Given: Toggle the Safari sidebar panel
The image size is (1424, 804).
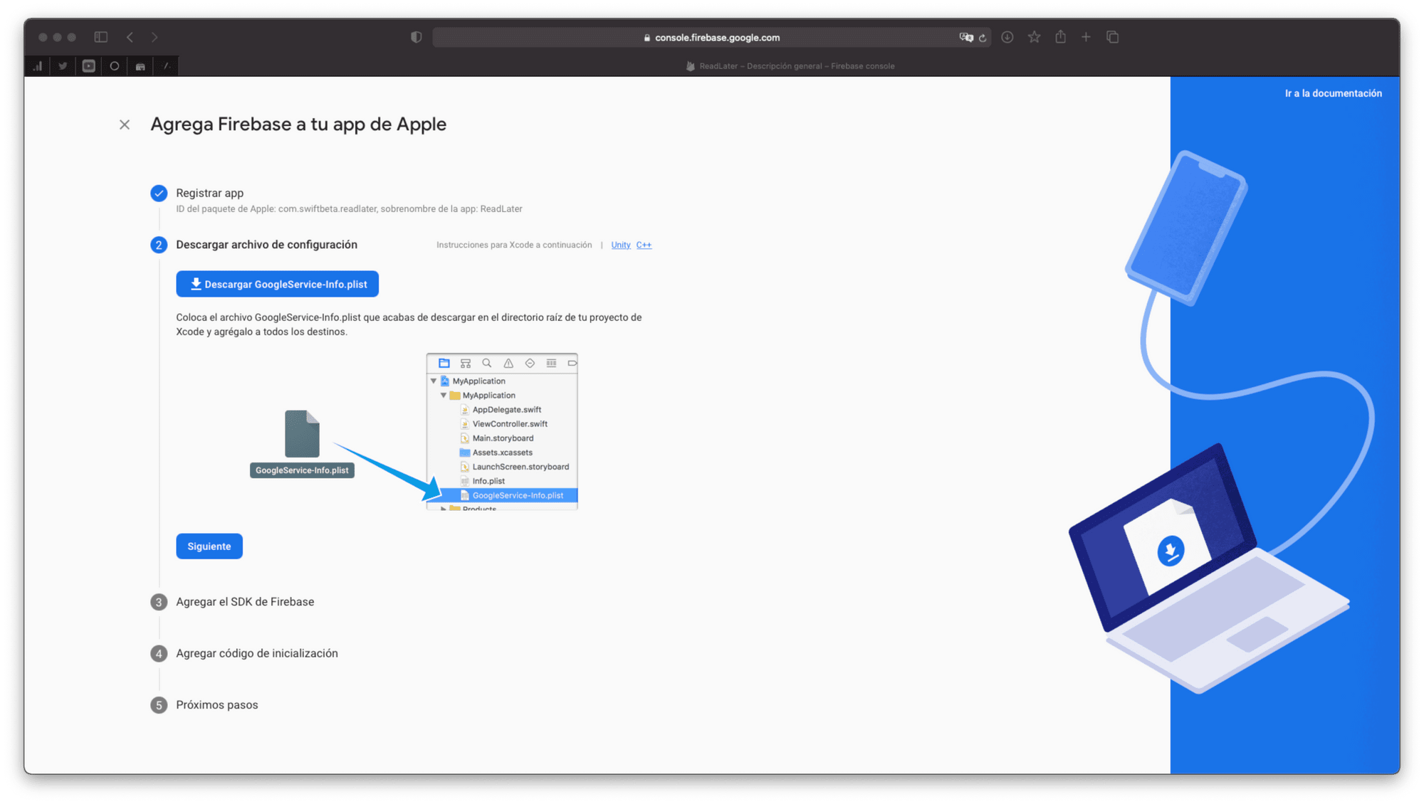Looking at the screenshot, I should coord(101,37).
